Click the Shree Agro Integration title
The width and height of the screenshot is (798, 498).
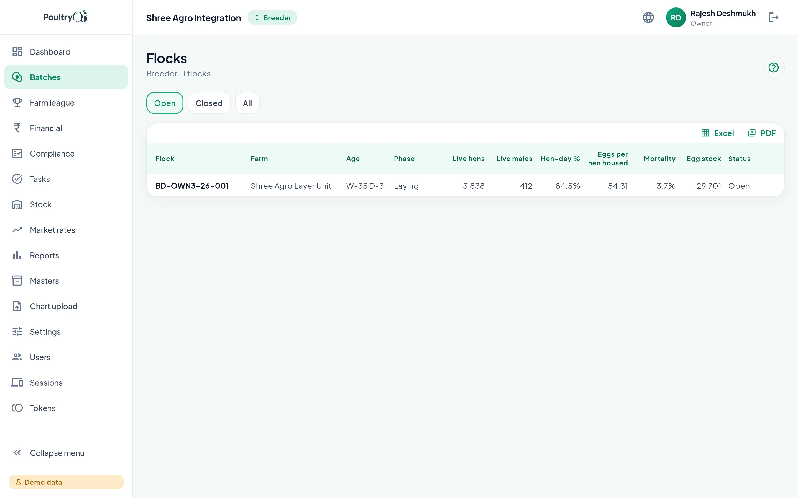click(194, 18)
